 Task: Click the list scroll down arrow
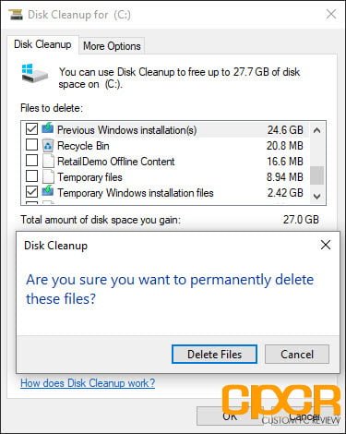tap(316, 196)
